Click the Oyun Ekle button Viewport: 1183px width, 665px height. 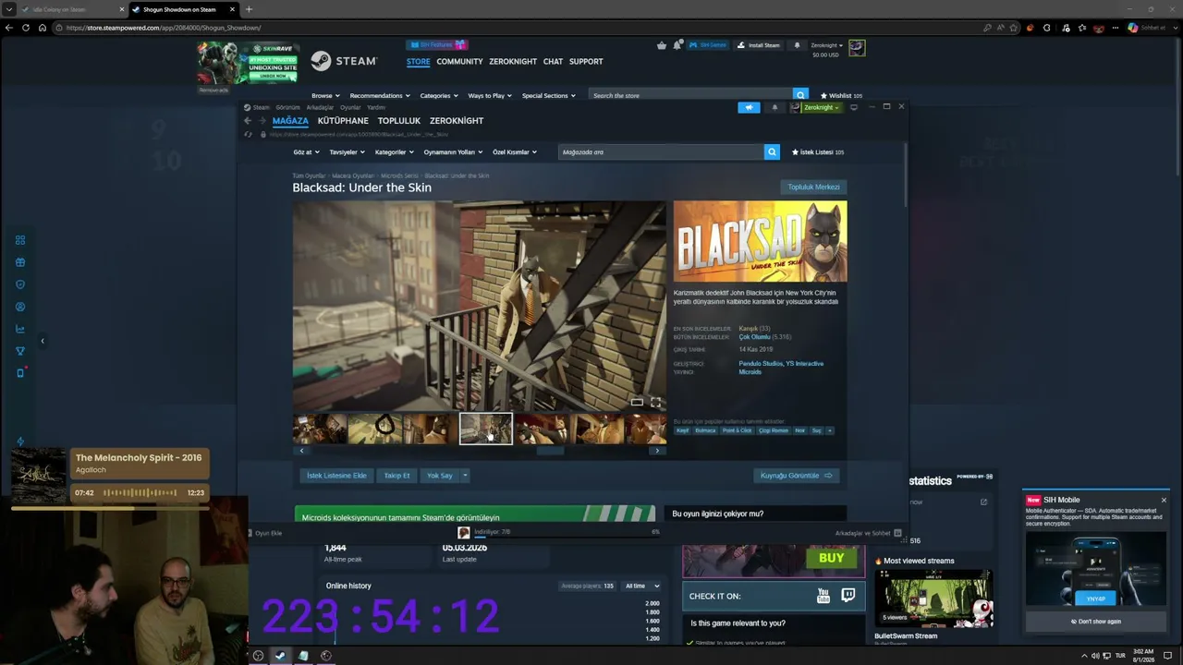click(263, 533)
